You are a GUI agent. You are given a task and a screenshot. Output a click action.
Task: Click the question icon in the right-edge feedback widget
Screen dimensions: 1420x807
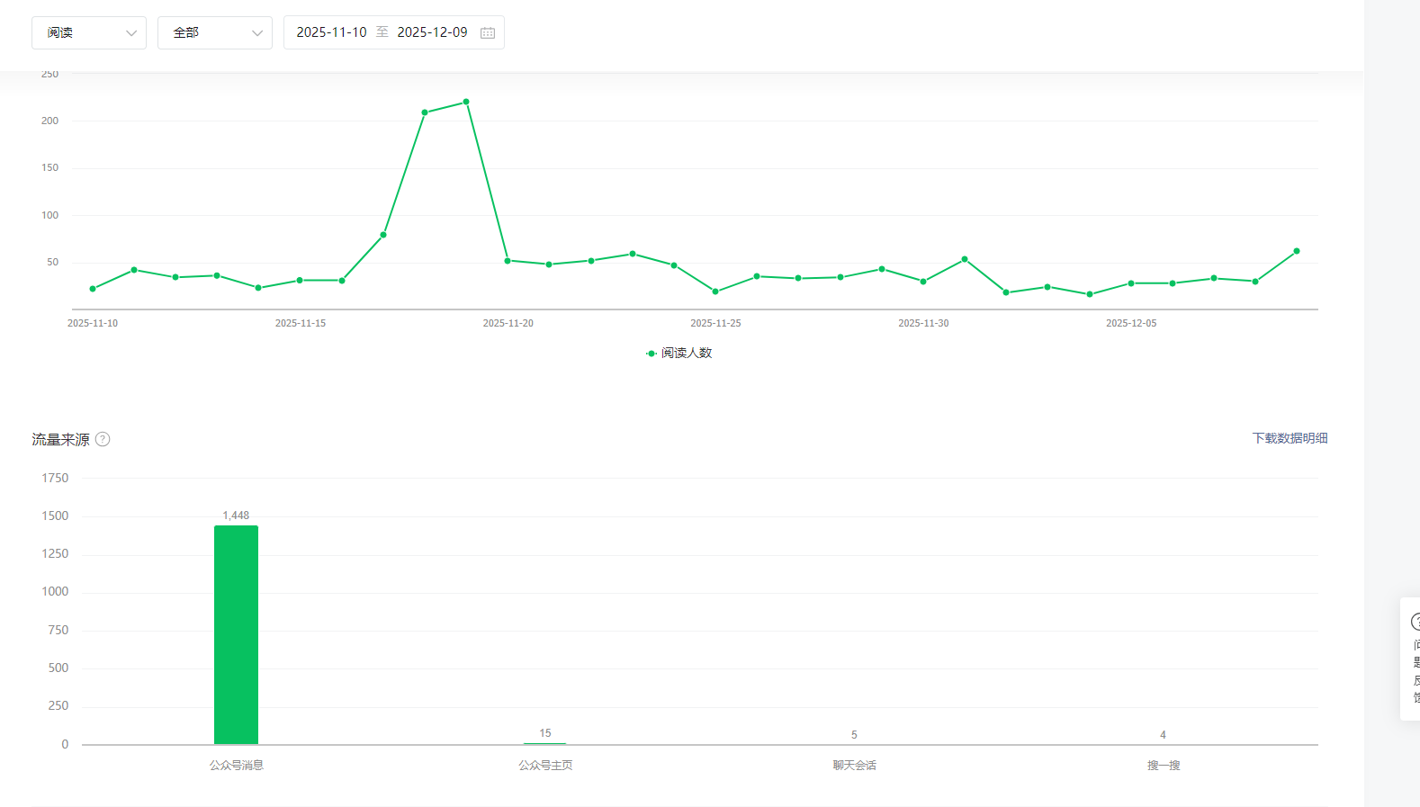[1416, 622]
